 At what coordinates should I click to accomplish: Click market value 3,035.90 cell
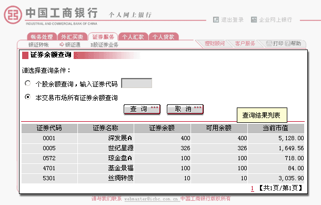click(x=276, y=178)
